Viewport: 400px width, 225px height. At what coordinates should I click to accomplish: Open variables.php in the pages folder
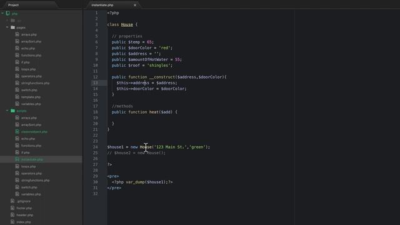coord(31,104)
